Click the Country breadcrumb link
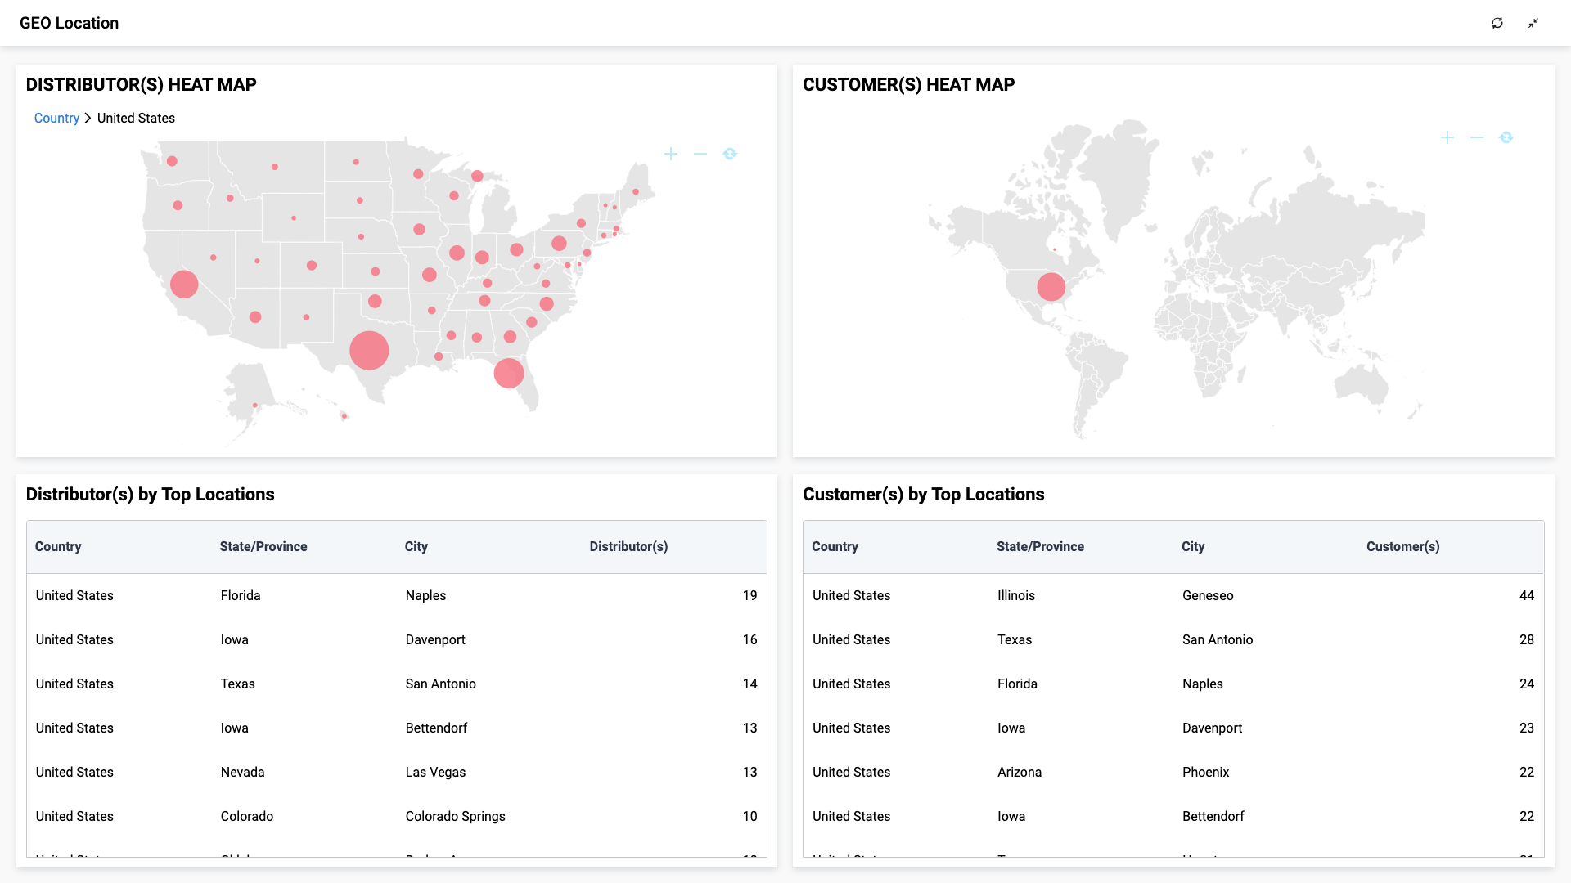 56,118
